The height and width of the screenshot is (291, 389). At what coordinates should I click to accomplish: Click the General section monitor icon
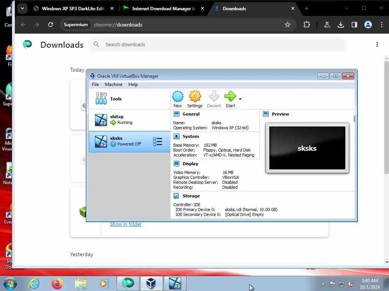click(176, 114)
